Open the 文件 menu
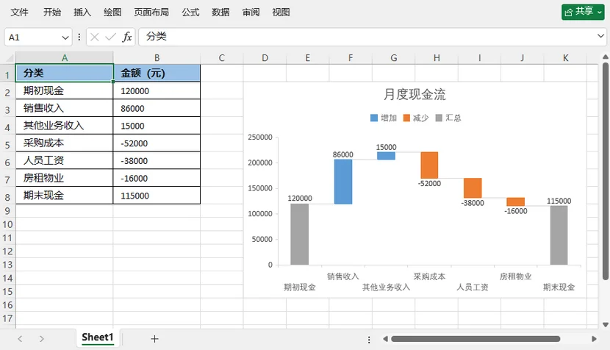The image size is (610, 350). coord(19,12)
